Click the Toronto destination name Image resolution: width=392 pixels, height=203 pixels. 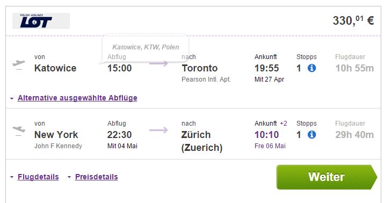(200, 68)
